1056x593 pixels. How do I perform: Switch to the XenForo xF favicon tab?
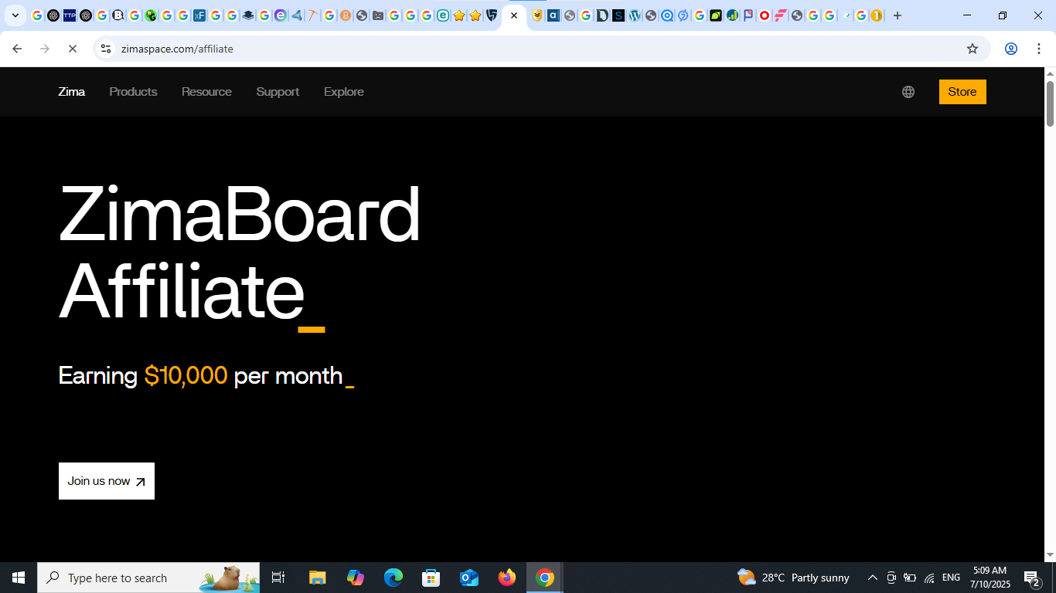199,15
